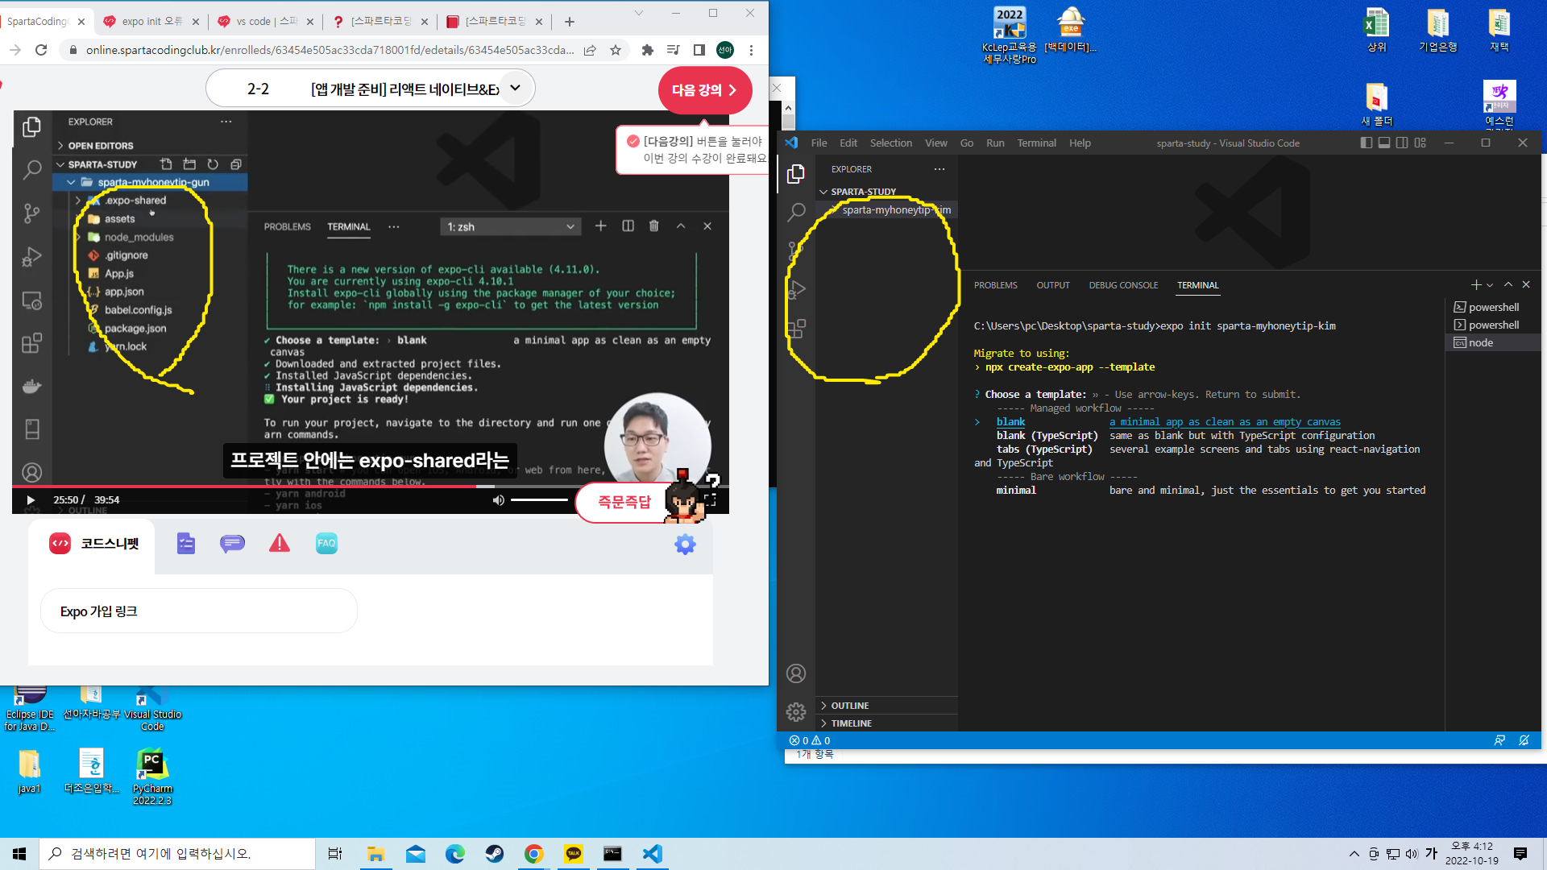Click the red warning triangle icon under the video
This screenshot has width=1547, height=870.
(280, 544)
